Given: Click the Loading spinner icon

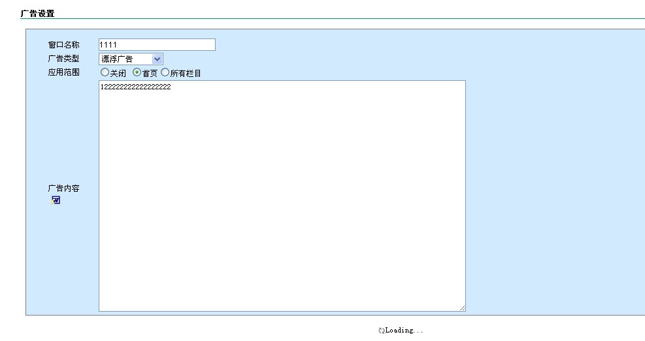Looking at the screenshot, I should 381,331.
